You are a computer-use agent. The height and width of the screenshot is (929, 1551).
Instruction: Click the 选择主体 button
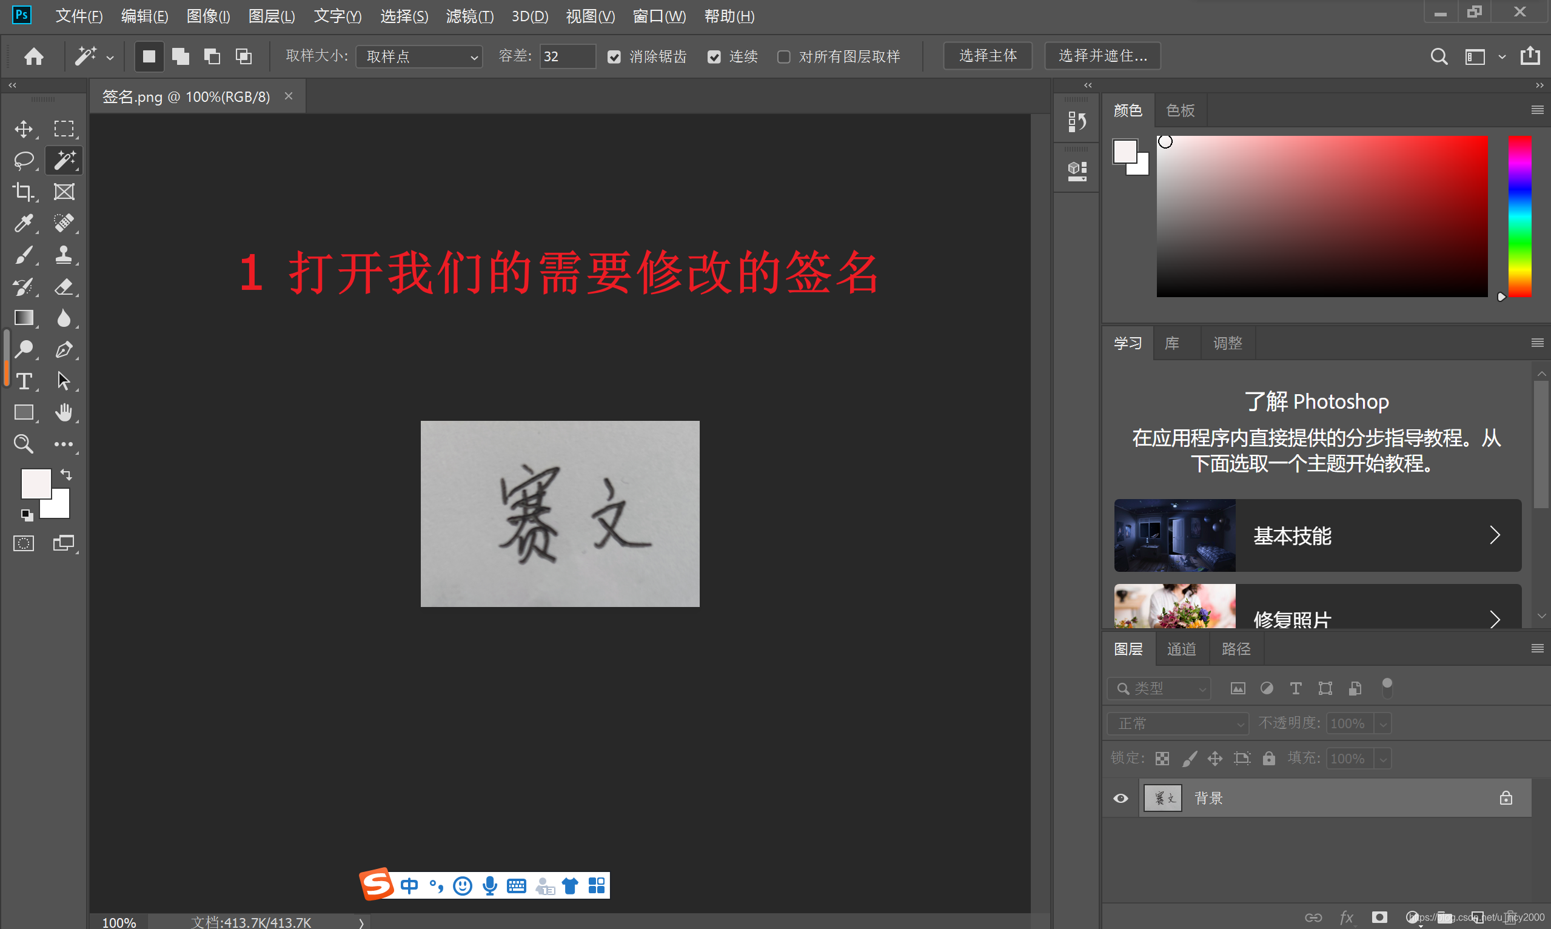pyautogui.click(x=988, y=56)
